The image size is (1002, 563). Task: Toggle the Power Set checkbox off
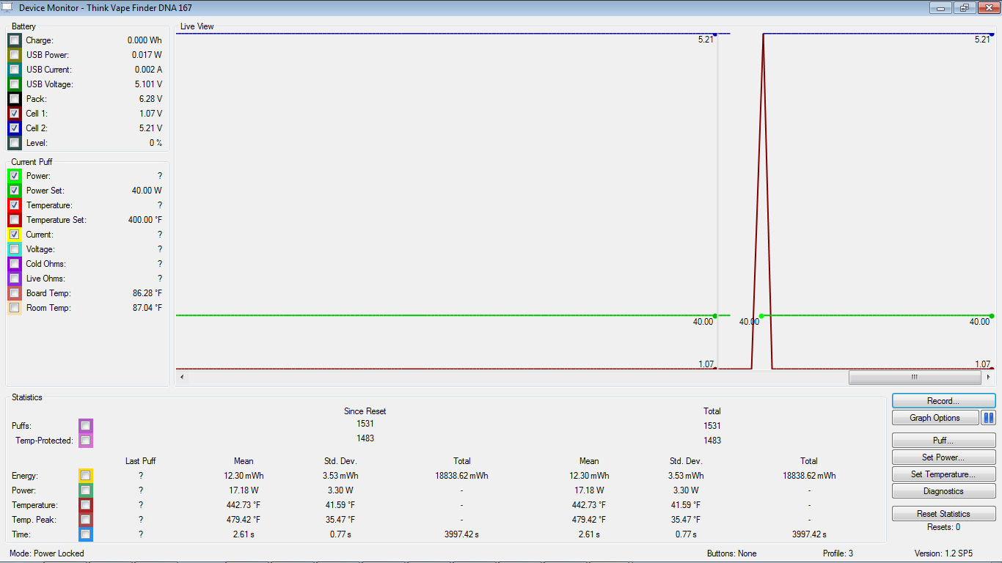pos(15,191)
